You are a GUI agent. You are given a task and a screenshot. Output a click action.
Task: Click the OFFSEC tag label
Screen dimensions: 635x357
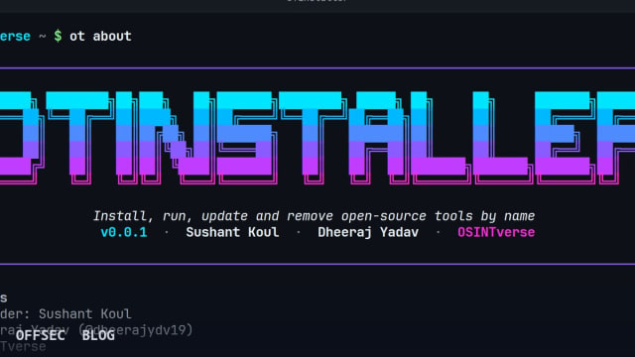pyautogui.click(x=40, y=335)
